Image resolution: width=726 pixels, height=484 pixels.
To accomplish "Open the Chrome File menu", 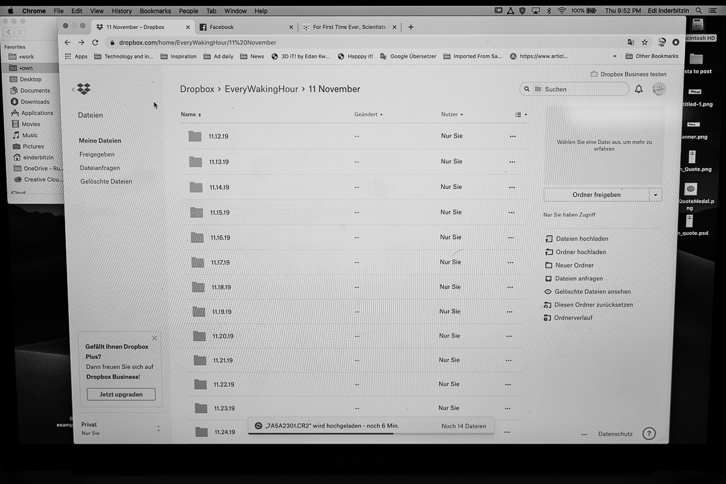I will point(58,11).
